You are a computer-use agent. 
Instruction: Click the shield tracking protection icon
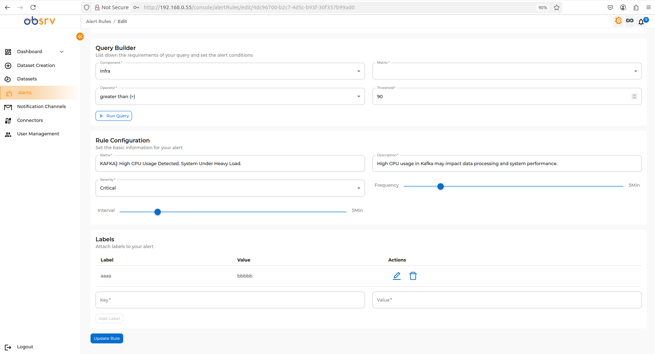[87, 7]
